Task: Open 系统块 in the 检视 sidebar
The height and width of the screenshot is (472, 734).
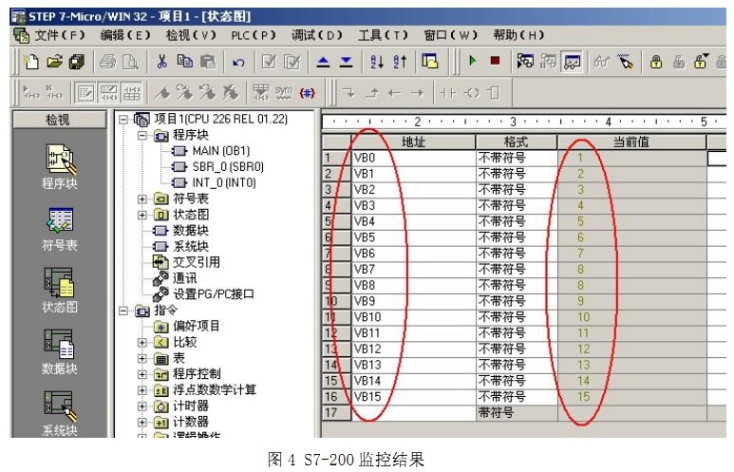Action: tap(60, 413)
